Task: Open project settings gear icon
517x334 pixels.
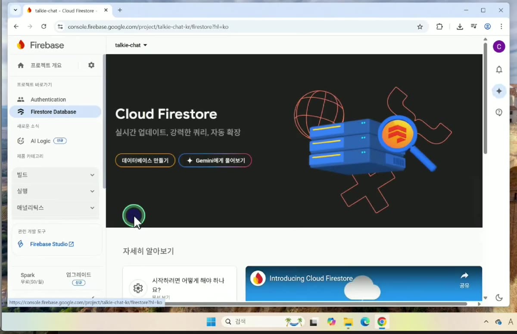Action: pyautogui.click(x=91, y=65)
